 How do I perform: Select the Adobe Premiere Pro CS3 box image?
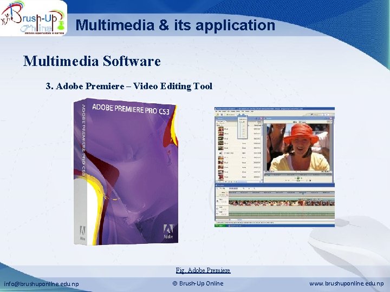click(126, 171)
